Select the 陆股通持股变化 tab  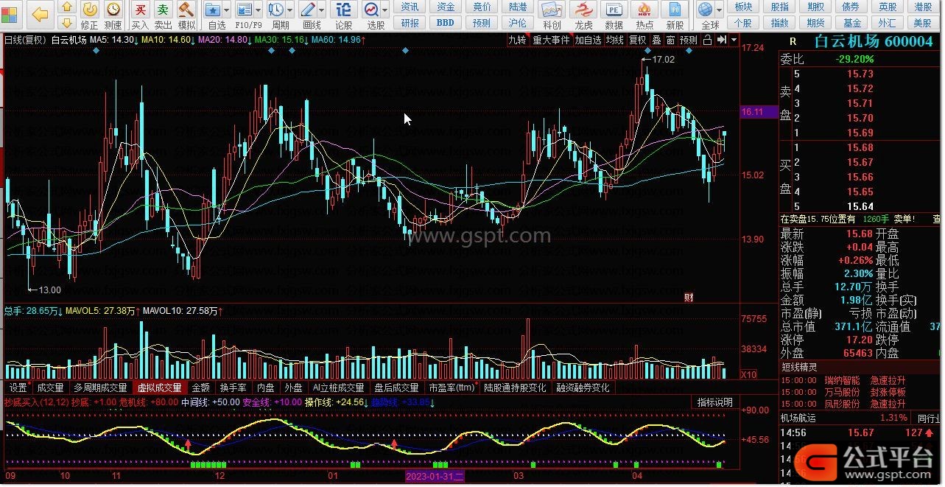[515, 388]
